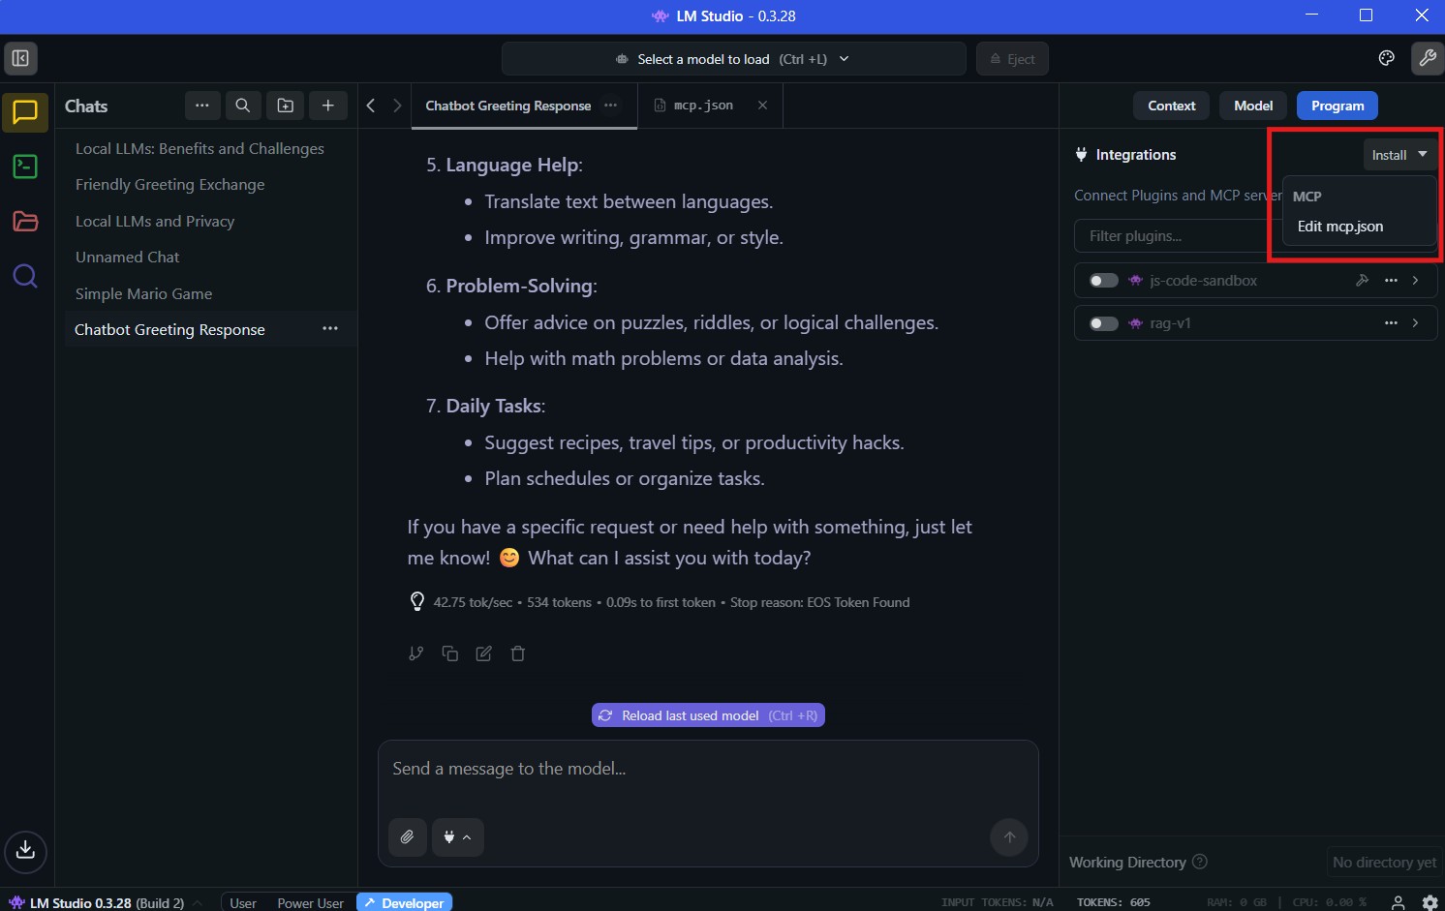This screenshot has width=1445, height=911.
Task: Click the attach file paperclip icon
Action: coord(408,837)
